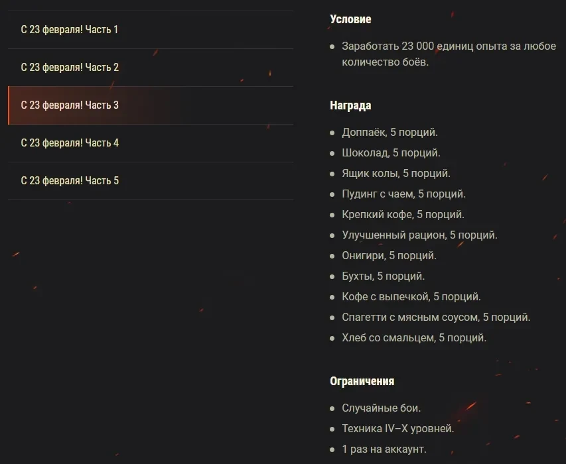
Task: Pick the "Пудинг с чаем" list item
Action: (403, 194)
